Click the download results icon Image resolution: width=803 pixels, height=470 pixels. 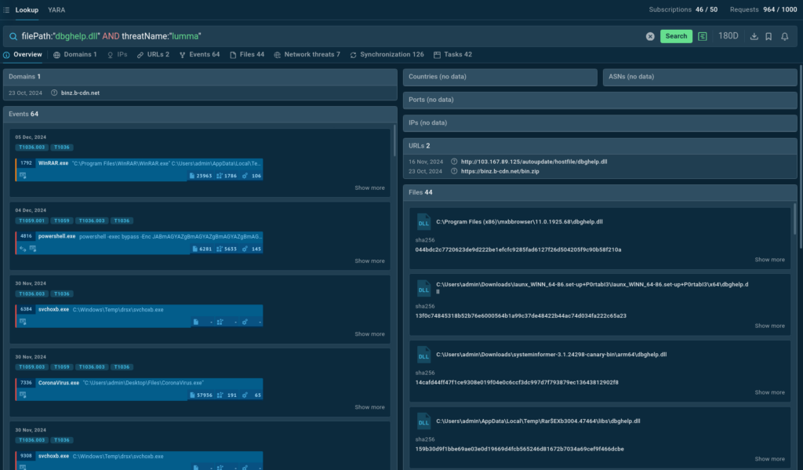pos(754,36)
